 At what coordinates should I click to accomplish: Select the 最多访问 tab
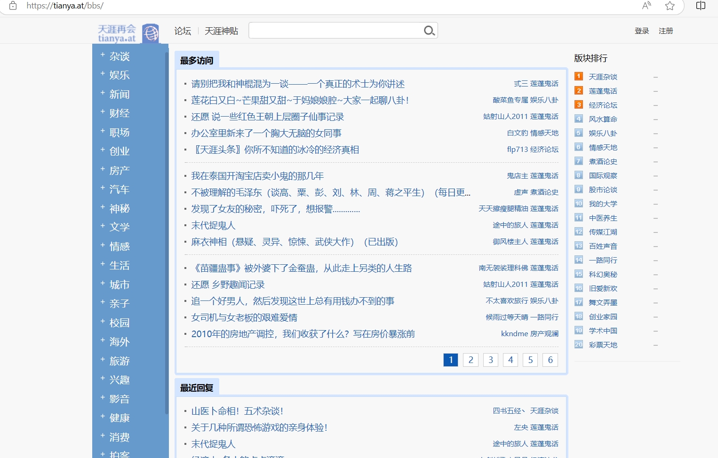coord(197,61)
